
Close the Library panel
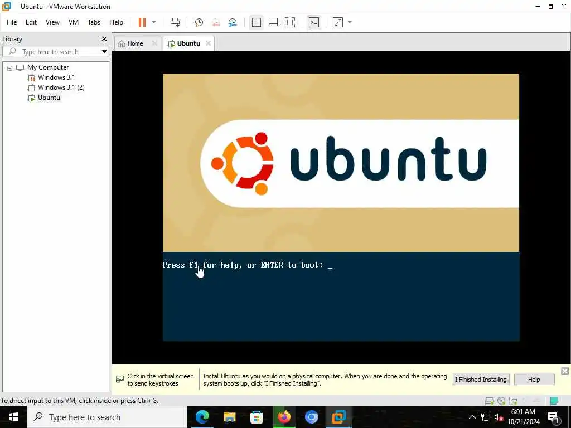coord(104,38)
